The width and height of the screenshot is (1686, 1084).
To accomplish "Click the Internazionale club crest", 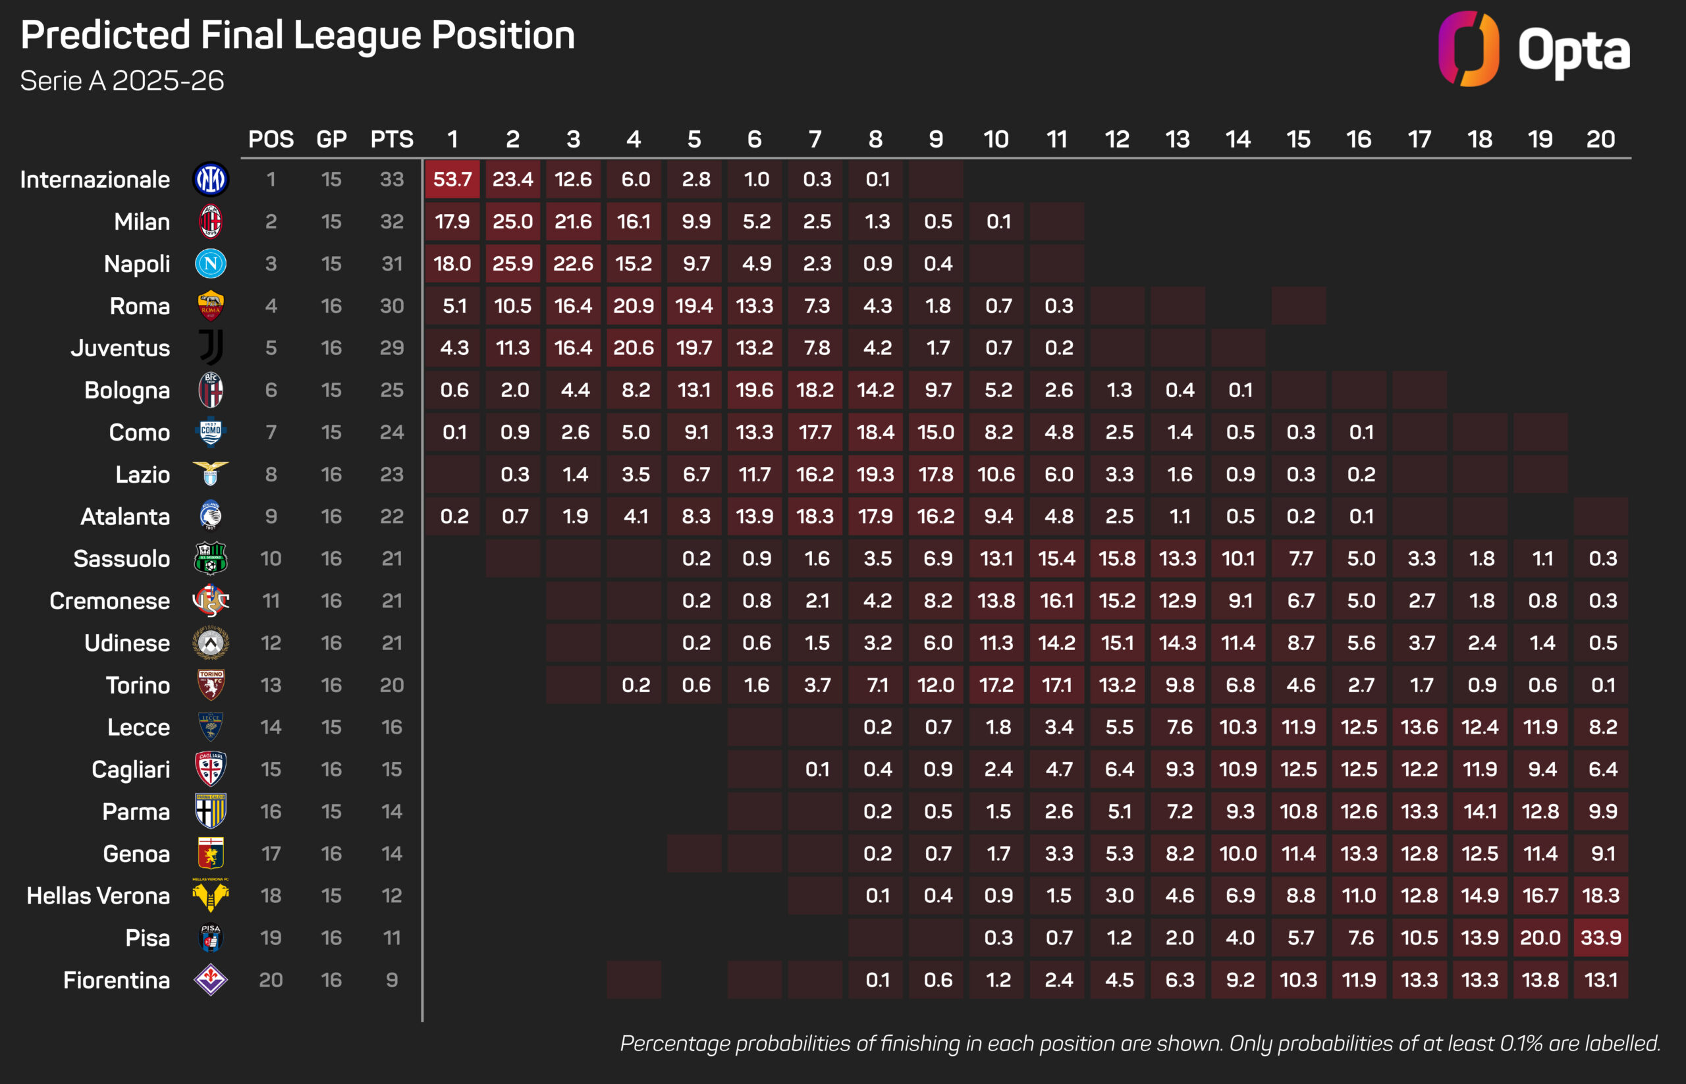I will pos(211,180).
